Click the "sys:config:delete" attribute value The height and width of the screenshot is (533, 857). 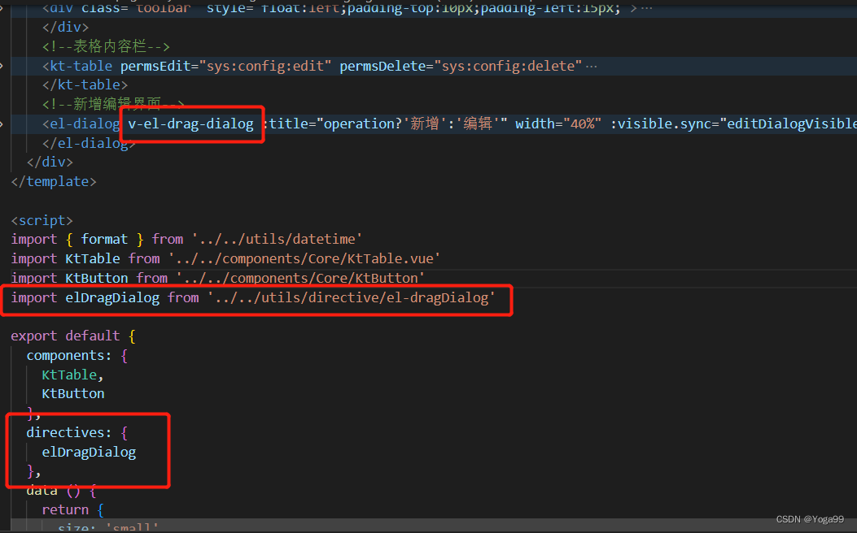[508, 66]
